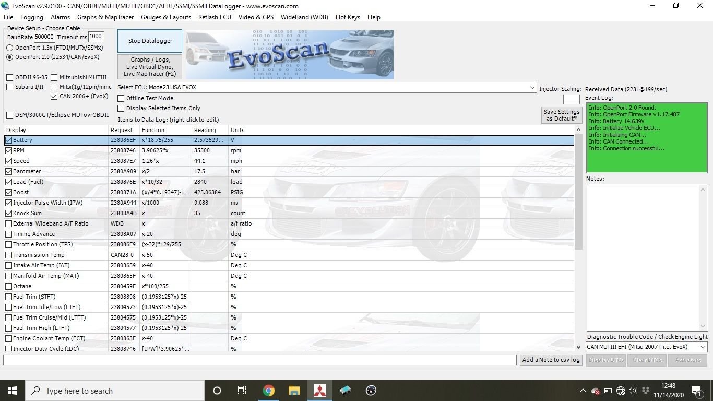The height and width of the screenshot is (401, 713).
Task: Check the Offline Test Mode box
Action: click(x=121, y=98)
